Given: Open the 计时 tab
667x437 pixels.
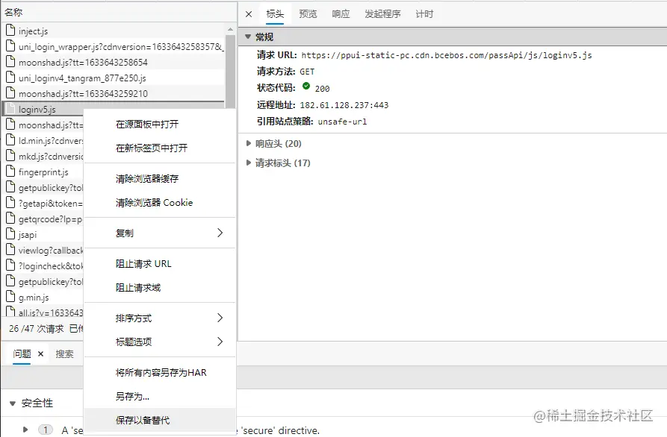Looking at the screenshot, I should (x=424, y=14).
